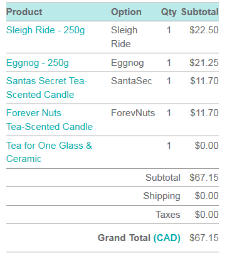
Task: Click the Taxes $0.00 amount
Action: pyautogui.click(x=206, y=215)
